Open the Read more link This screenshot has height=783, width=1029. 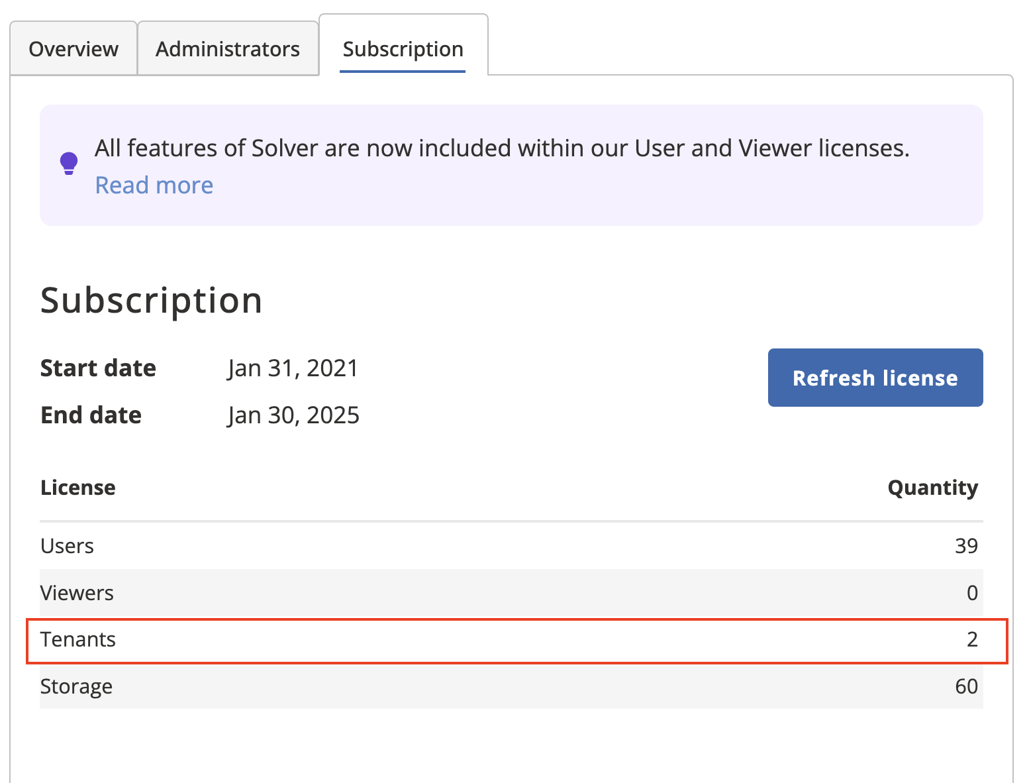click(x=154, y=185)
